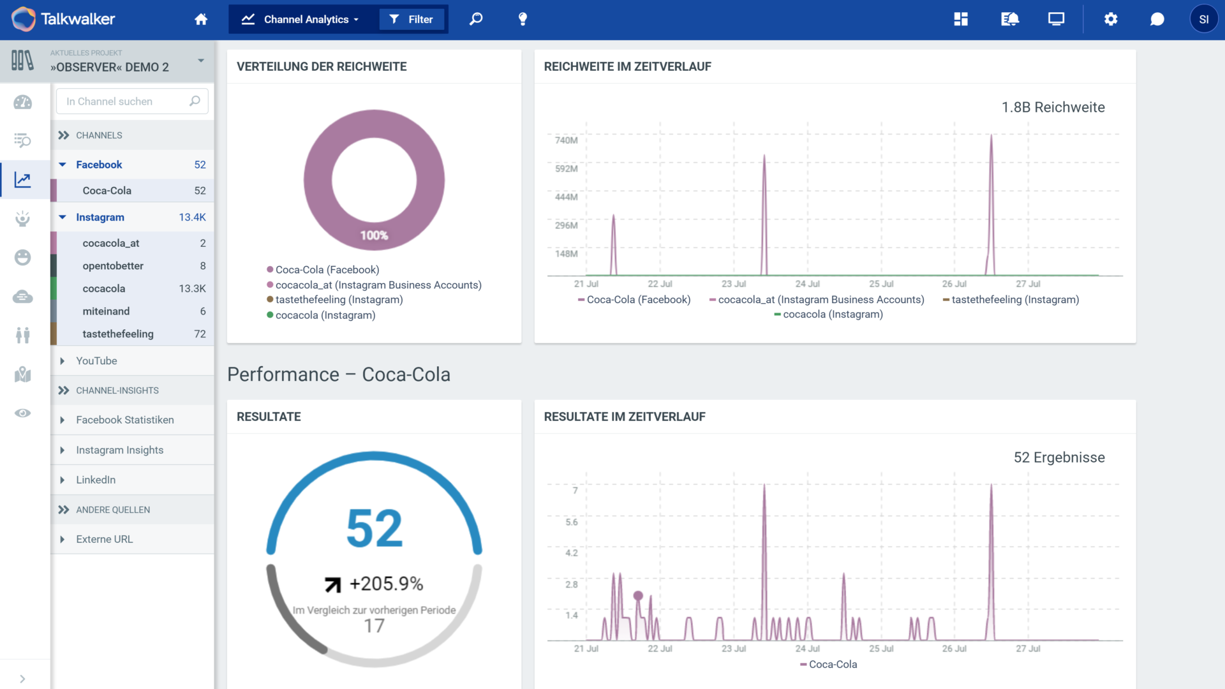This screenshot has height=689, width=1225.
Task: Click the blue results gauge arc
Action: [375, 457]
